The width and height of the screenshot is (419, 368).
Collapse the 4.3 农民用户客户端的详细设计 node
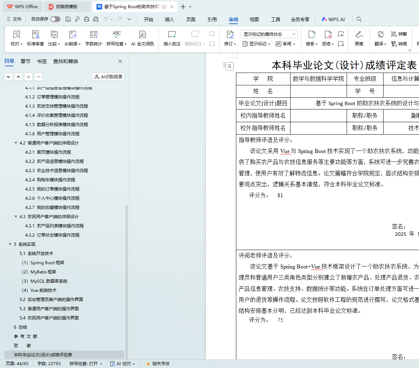tap(16, 217)
